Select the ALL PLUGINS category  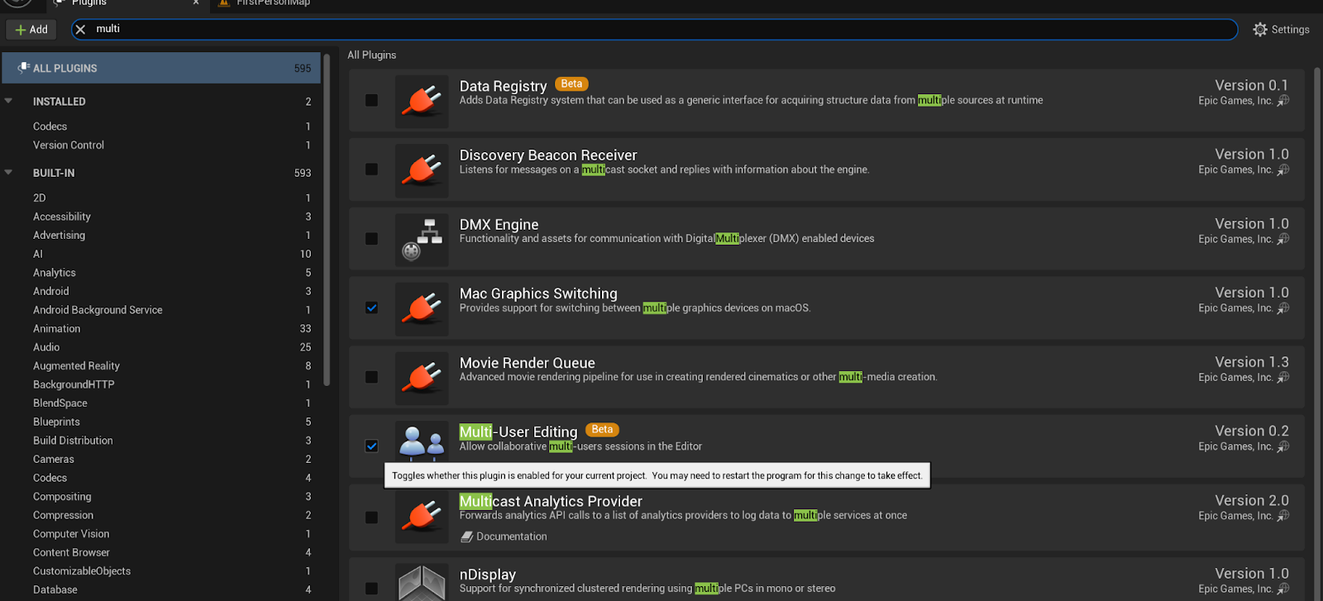pyautogui.click(x=161, y=68)
